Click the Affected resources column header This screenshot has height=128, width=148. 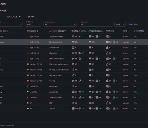pyautogui.click(x=96, y=31)
